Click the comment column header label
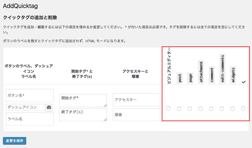252x148 pixels. (212, 75)
